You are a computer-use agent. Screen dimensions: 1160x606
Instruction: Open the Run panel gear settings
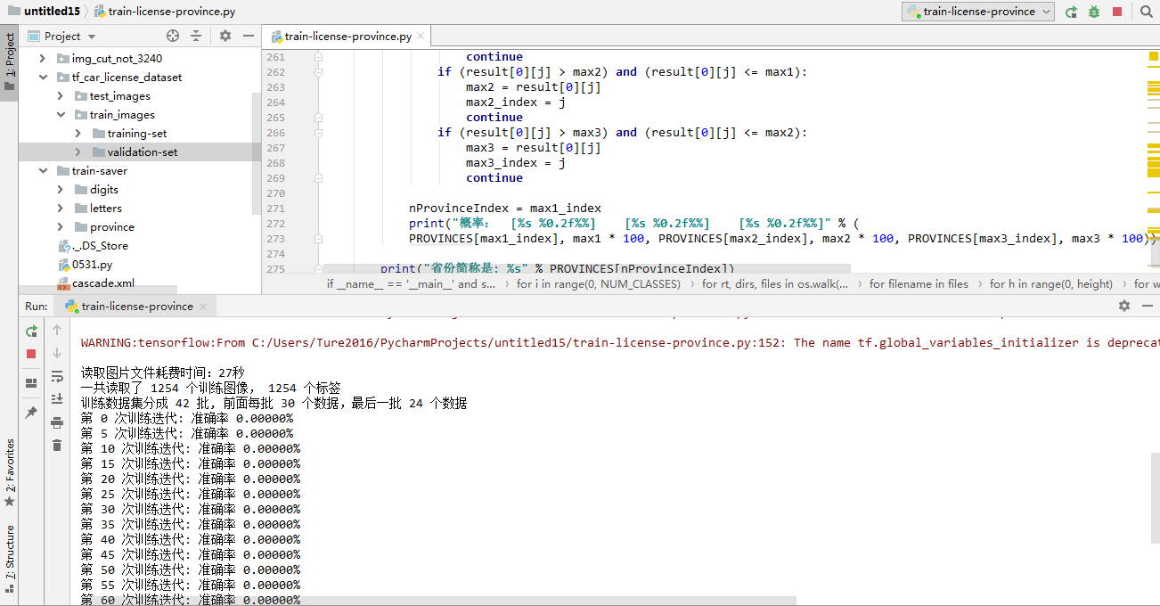pyautogui.click(x=1124, y=306)
